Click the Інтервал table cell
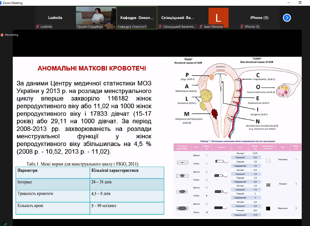Screen dimensions: 310x226 [x=53, y=184]
